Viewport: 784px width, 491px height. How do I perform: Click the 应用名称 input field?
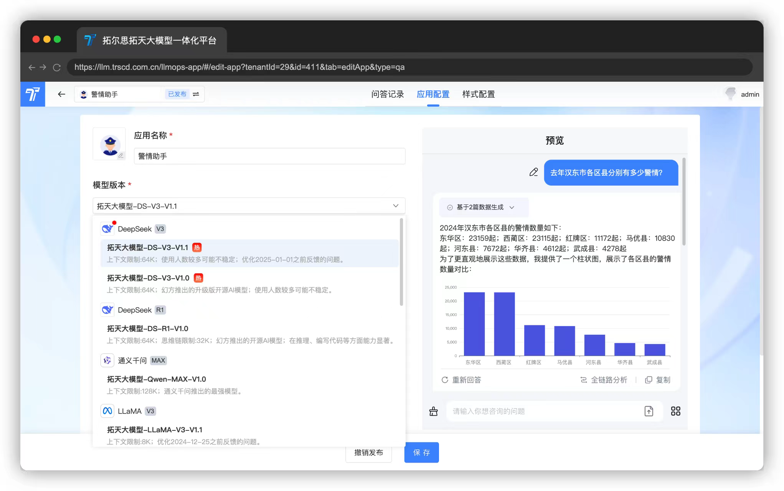click(x=269, y=156)
